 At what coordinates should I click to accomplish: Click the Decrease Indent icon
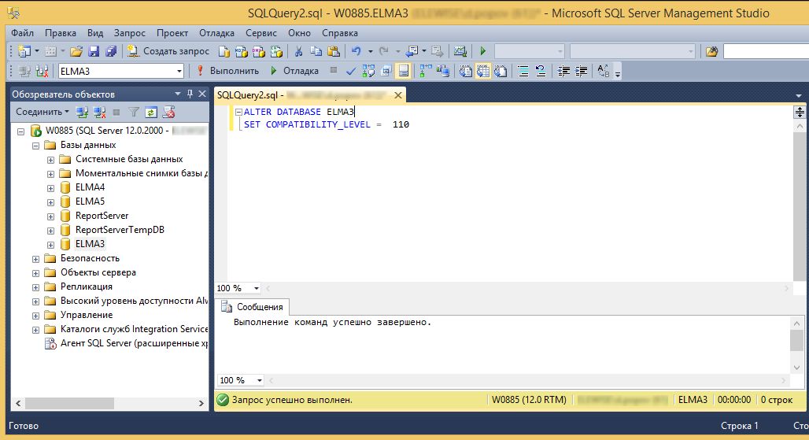pyautogui.click(x=563, y=71)
